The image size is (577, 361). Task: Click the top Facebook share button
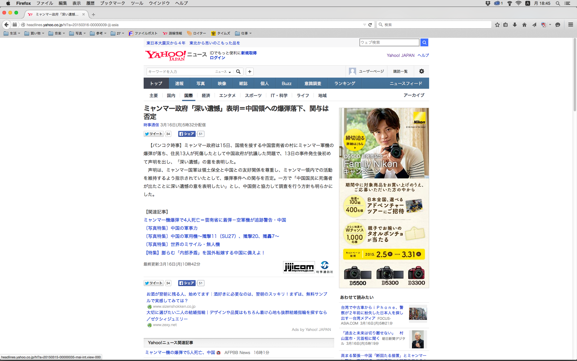pyautogui.click(x=187, y=134)
